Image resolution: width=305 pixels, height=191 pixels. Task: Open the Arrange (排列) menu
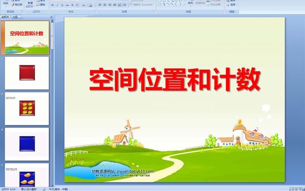click(190, 3)
